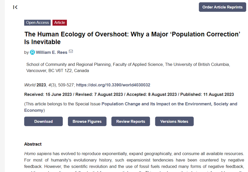248x172 pixels.
Task: Click the Abstract heading
Action: [33, 144]
